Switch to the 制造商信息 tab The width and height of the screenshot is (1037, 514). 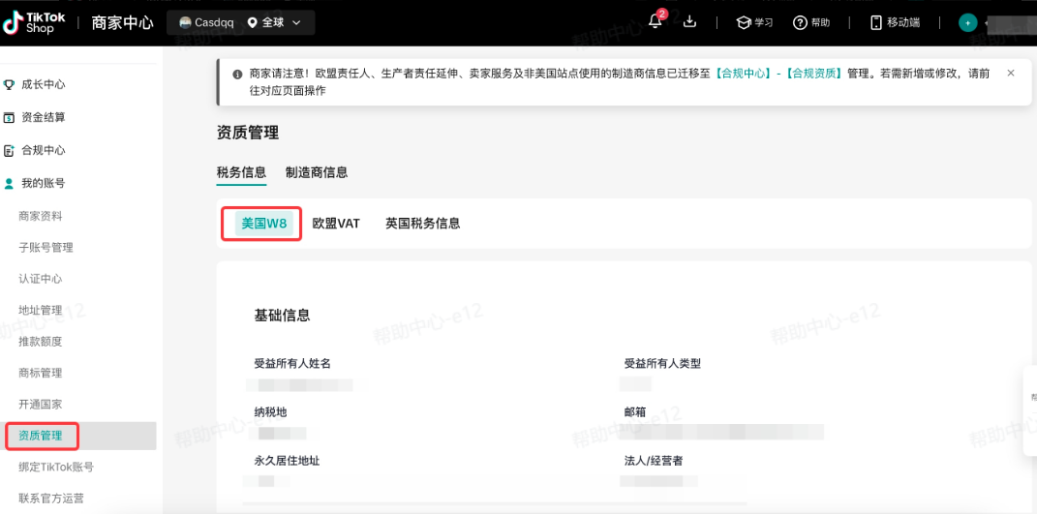[317, 172]
